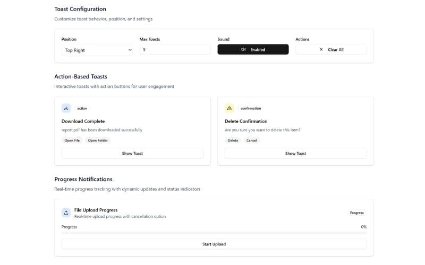The height and width of the screenshot is (265, 425).
Task: Click the Open Folder action button
Action: tap(98, 140)
